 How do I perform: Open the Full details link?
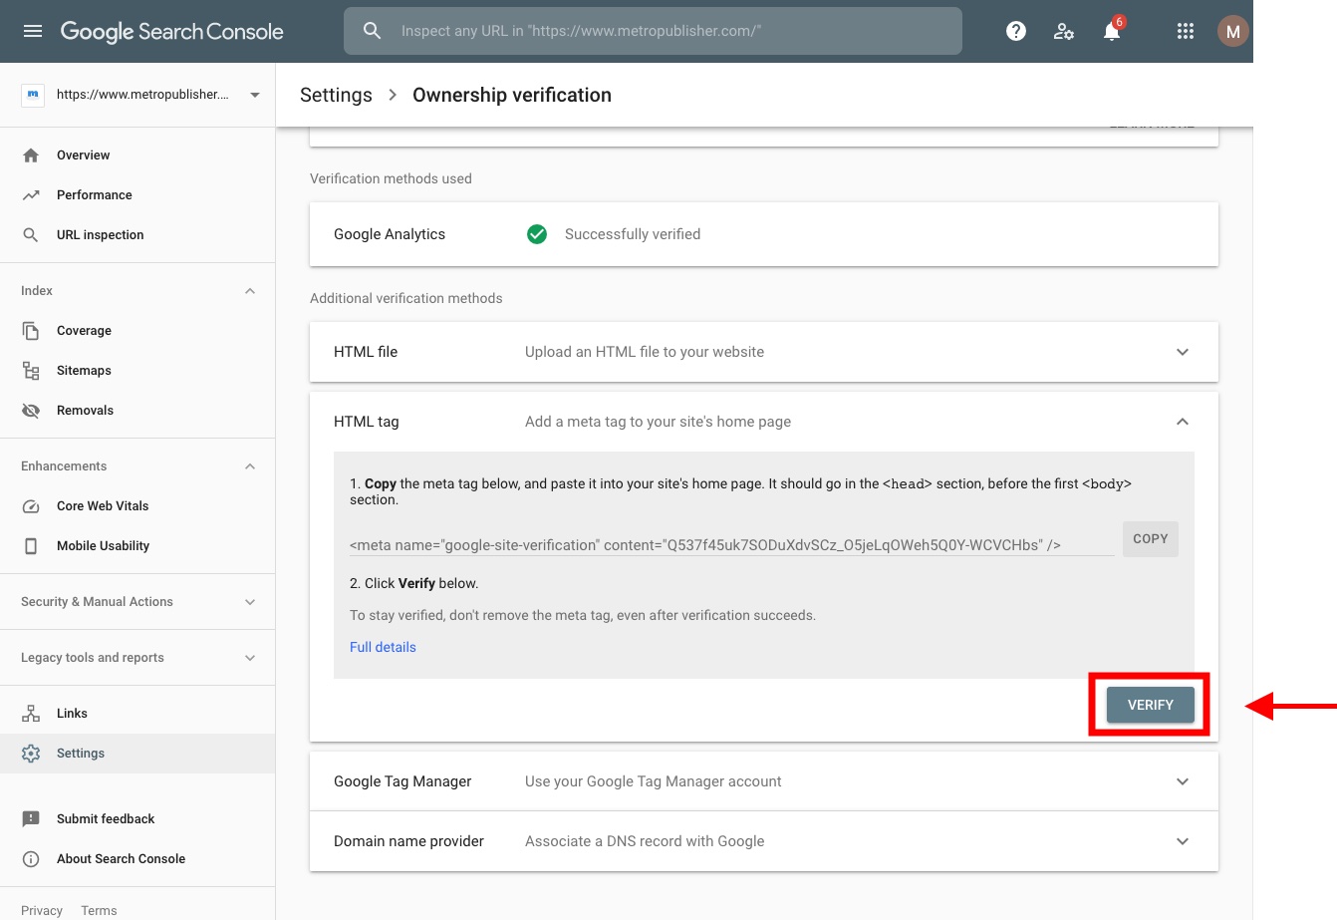pos(383,647)
